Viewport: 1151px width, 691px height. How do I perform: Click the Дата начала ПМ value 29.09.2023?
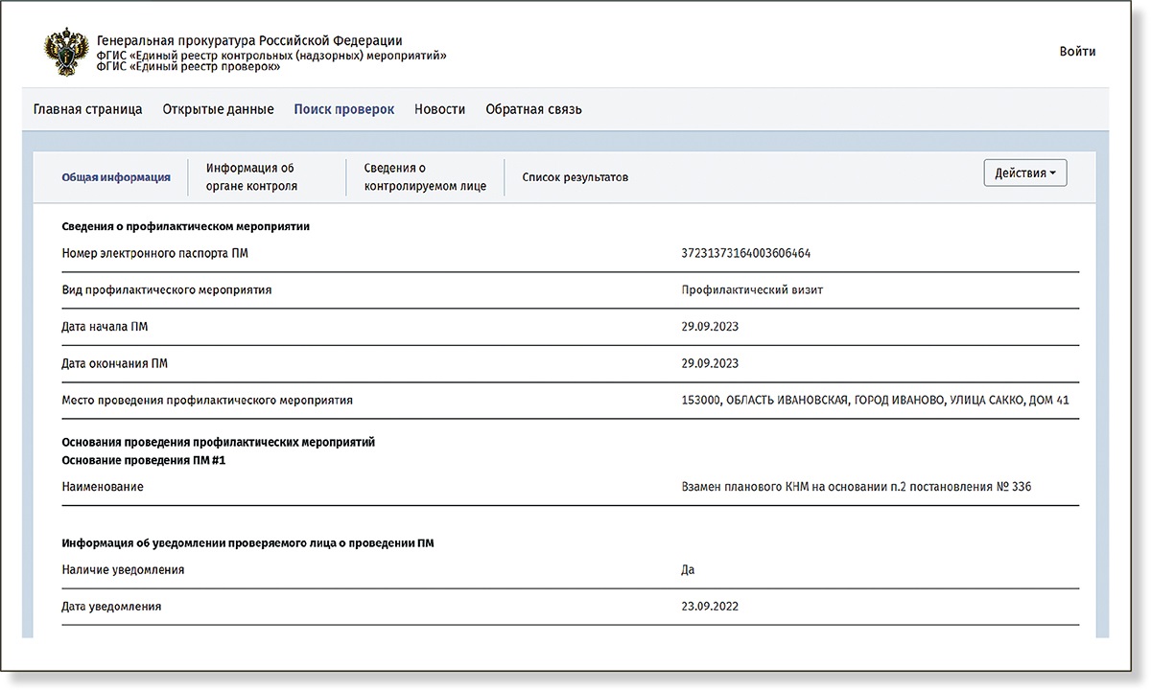(x=710, y=327)
